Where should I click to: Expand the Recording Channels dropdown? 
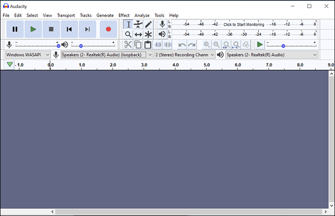coord(184,55)
